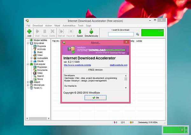Screen dimensions: 191x135
Task: Expand the Autoupdate tree node
Action: (x=32, y=58)
